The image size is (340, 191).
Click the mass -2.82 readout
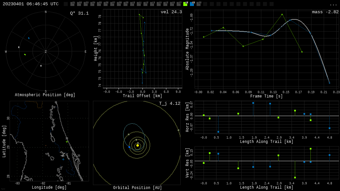pos(325,12)
